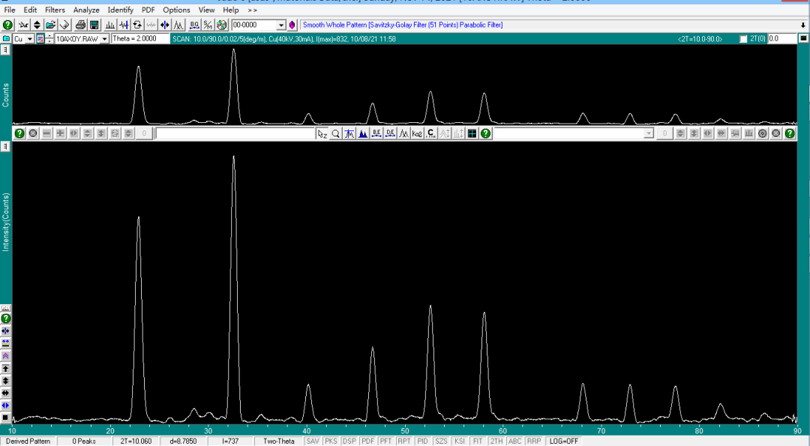This screenshot has height=446, width=810.
Task: Select the zoom magnifier tool
Action: 336,133
